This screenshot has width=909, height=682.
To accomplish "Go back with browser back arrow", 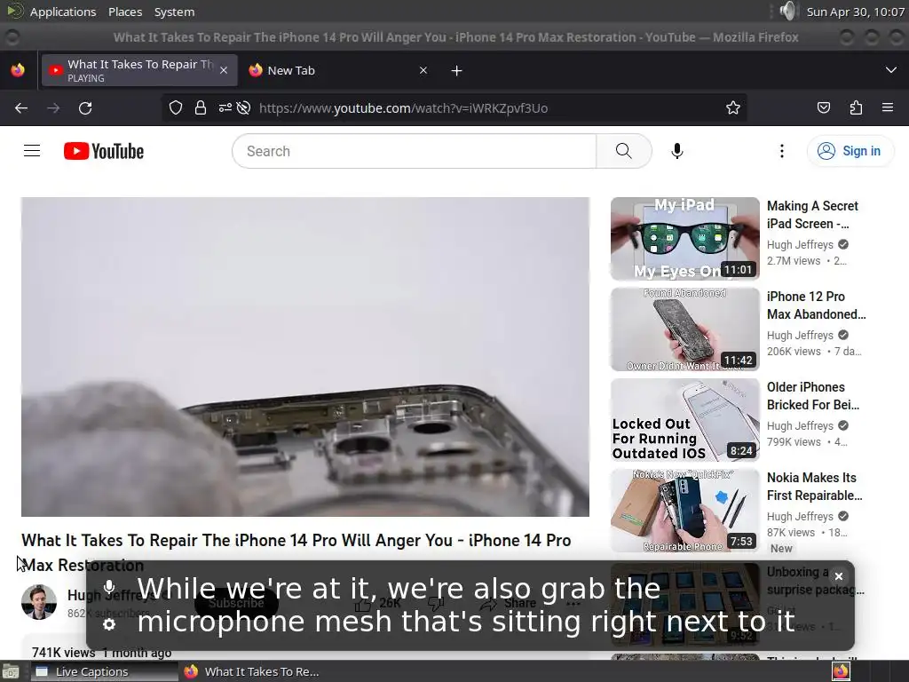I will click(x=21, y=107).
